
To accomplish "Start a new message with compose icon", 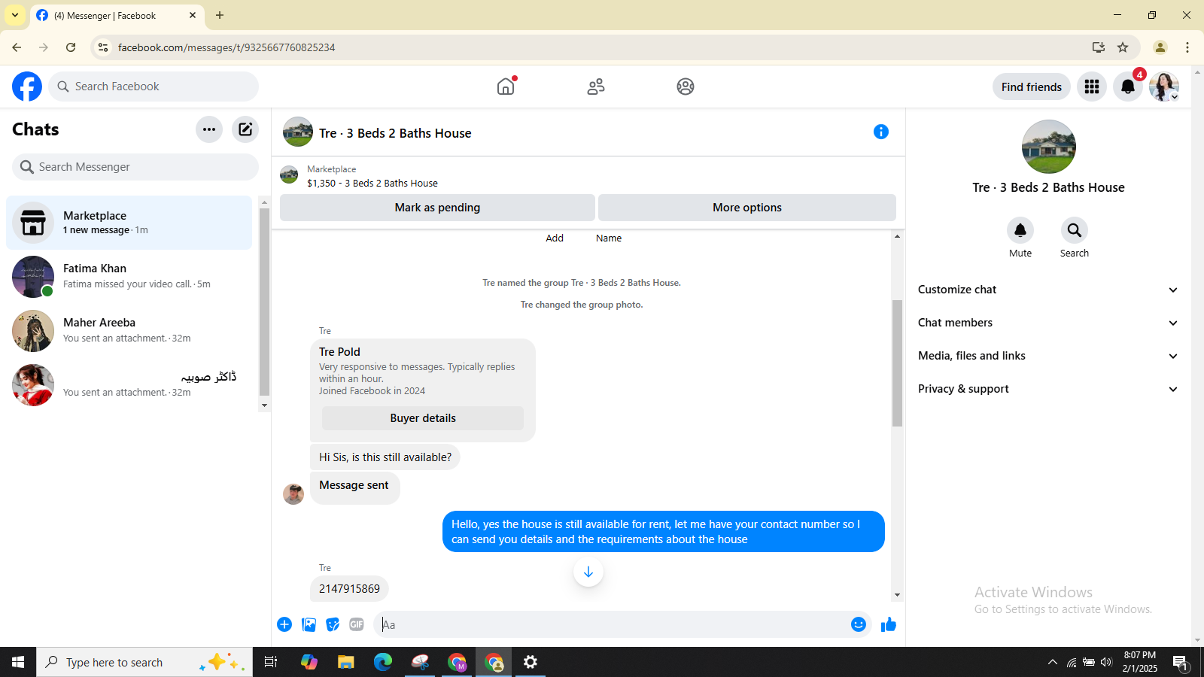I will click(x=245, y=129).
